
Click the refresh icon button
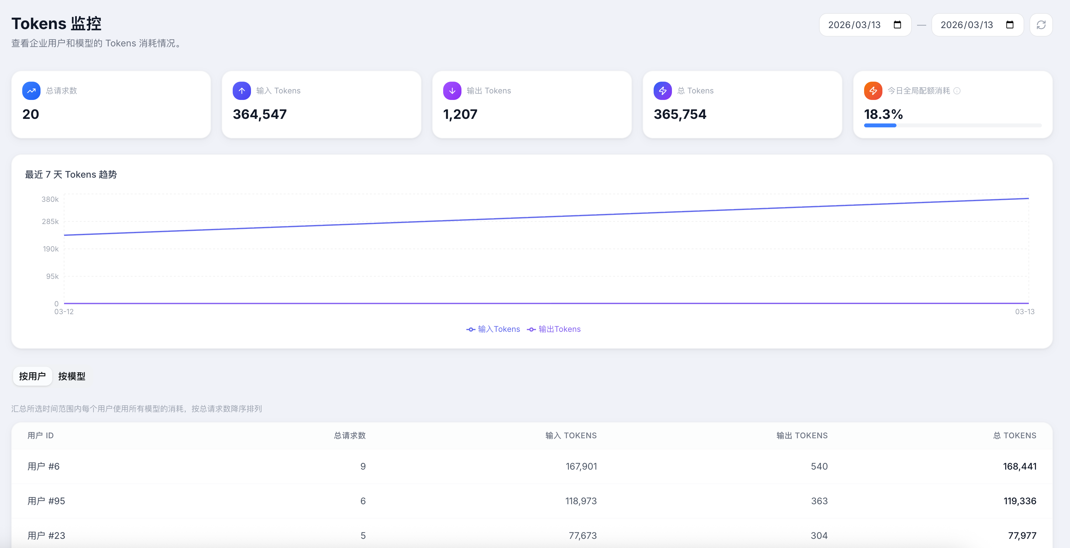click(1041, 25)
